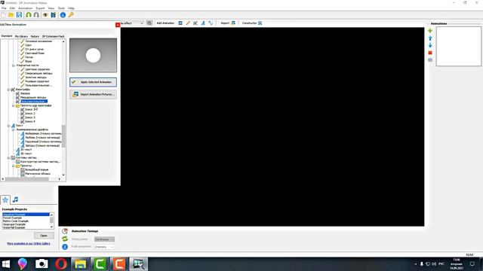This screenshot has width=483, height=271.
Task: Collapse the Пресеты node under Системы частиц
Action: click(14, 166)
